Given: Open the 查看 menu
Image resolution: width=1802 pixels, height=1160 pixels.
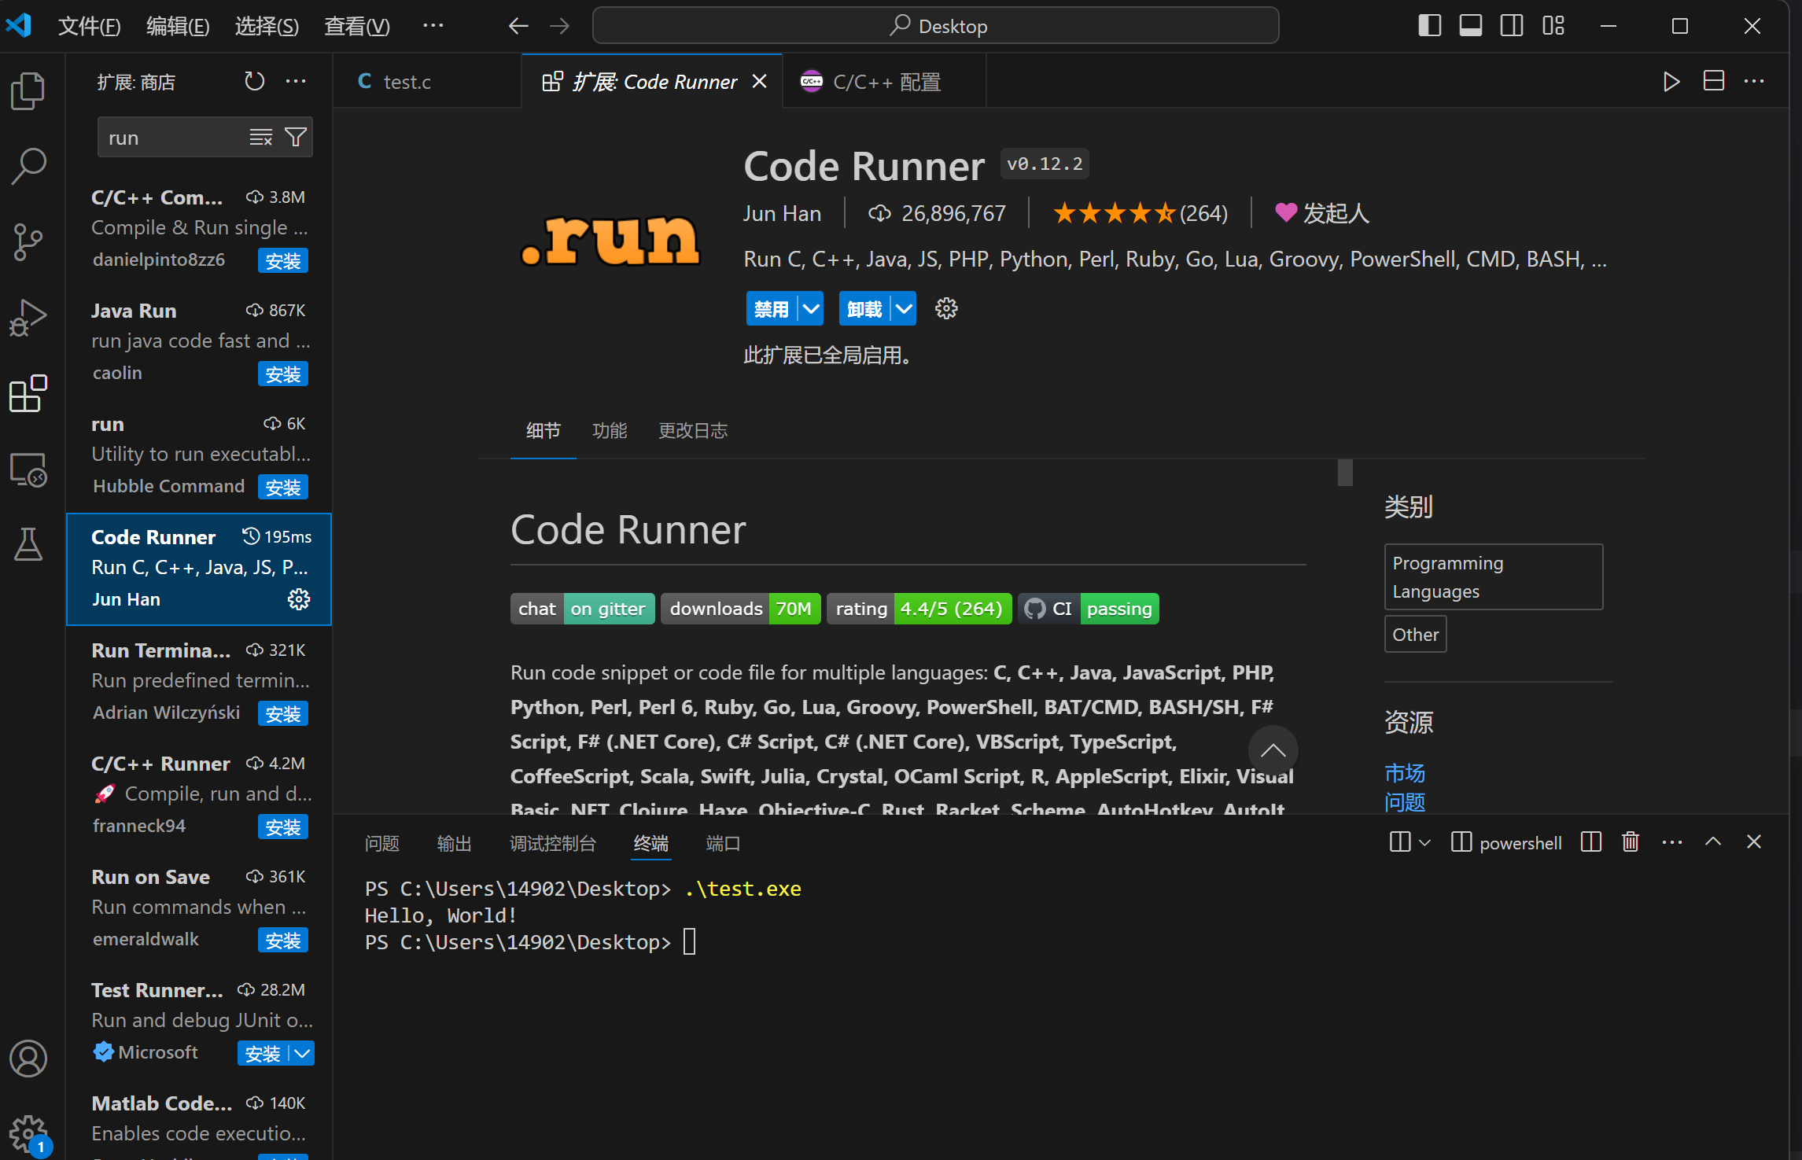Looking at the screenshot, I should (x=357, y=26).
